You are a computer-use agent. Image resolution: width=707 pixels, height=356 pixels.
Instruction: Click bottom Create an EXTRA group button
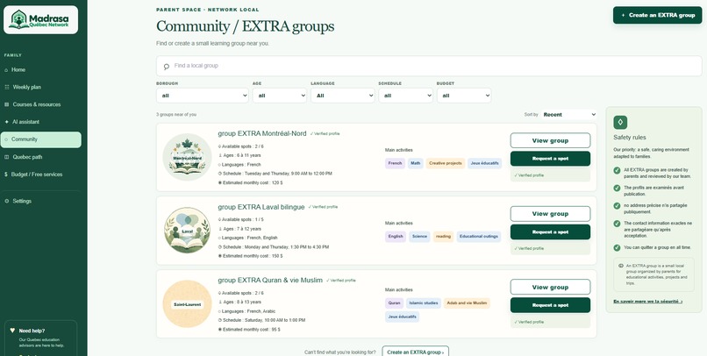[415, 352]
